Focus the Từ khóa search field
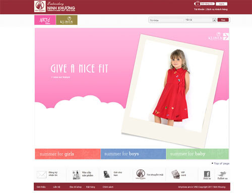This screenshot has width=252, height=193. tap(166, 20)
